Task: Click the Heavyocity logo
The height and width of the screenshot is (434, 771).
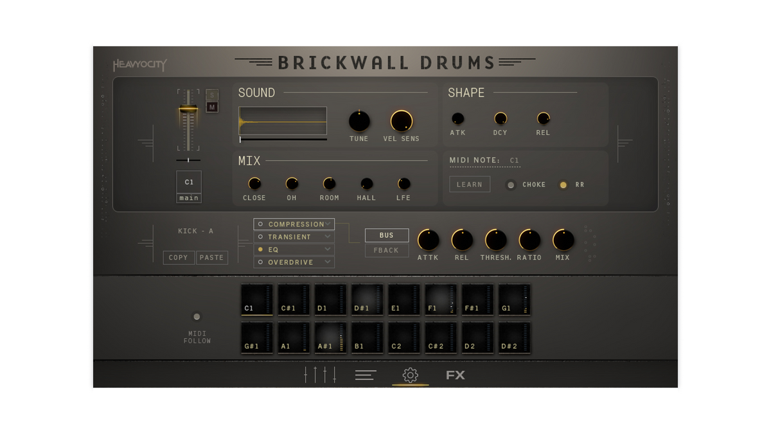Action: point(140,65)
